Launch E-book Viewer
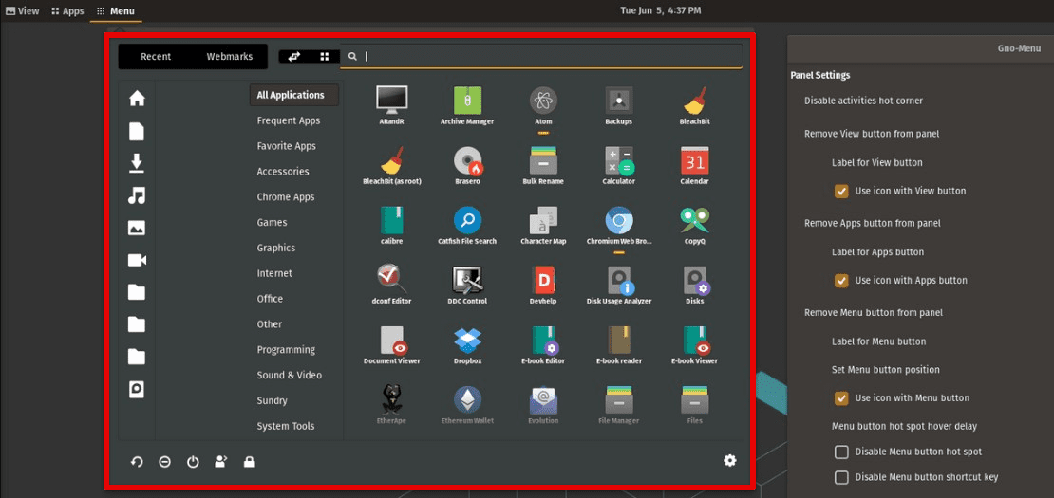This screenshot has width=1054, height=498. coord(694,345)
